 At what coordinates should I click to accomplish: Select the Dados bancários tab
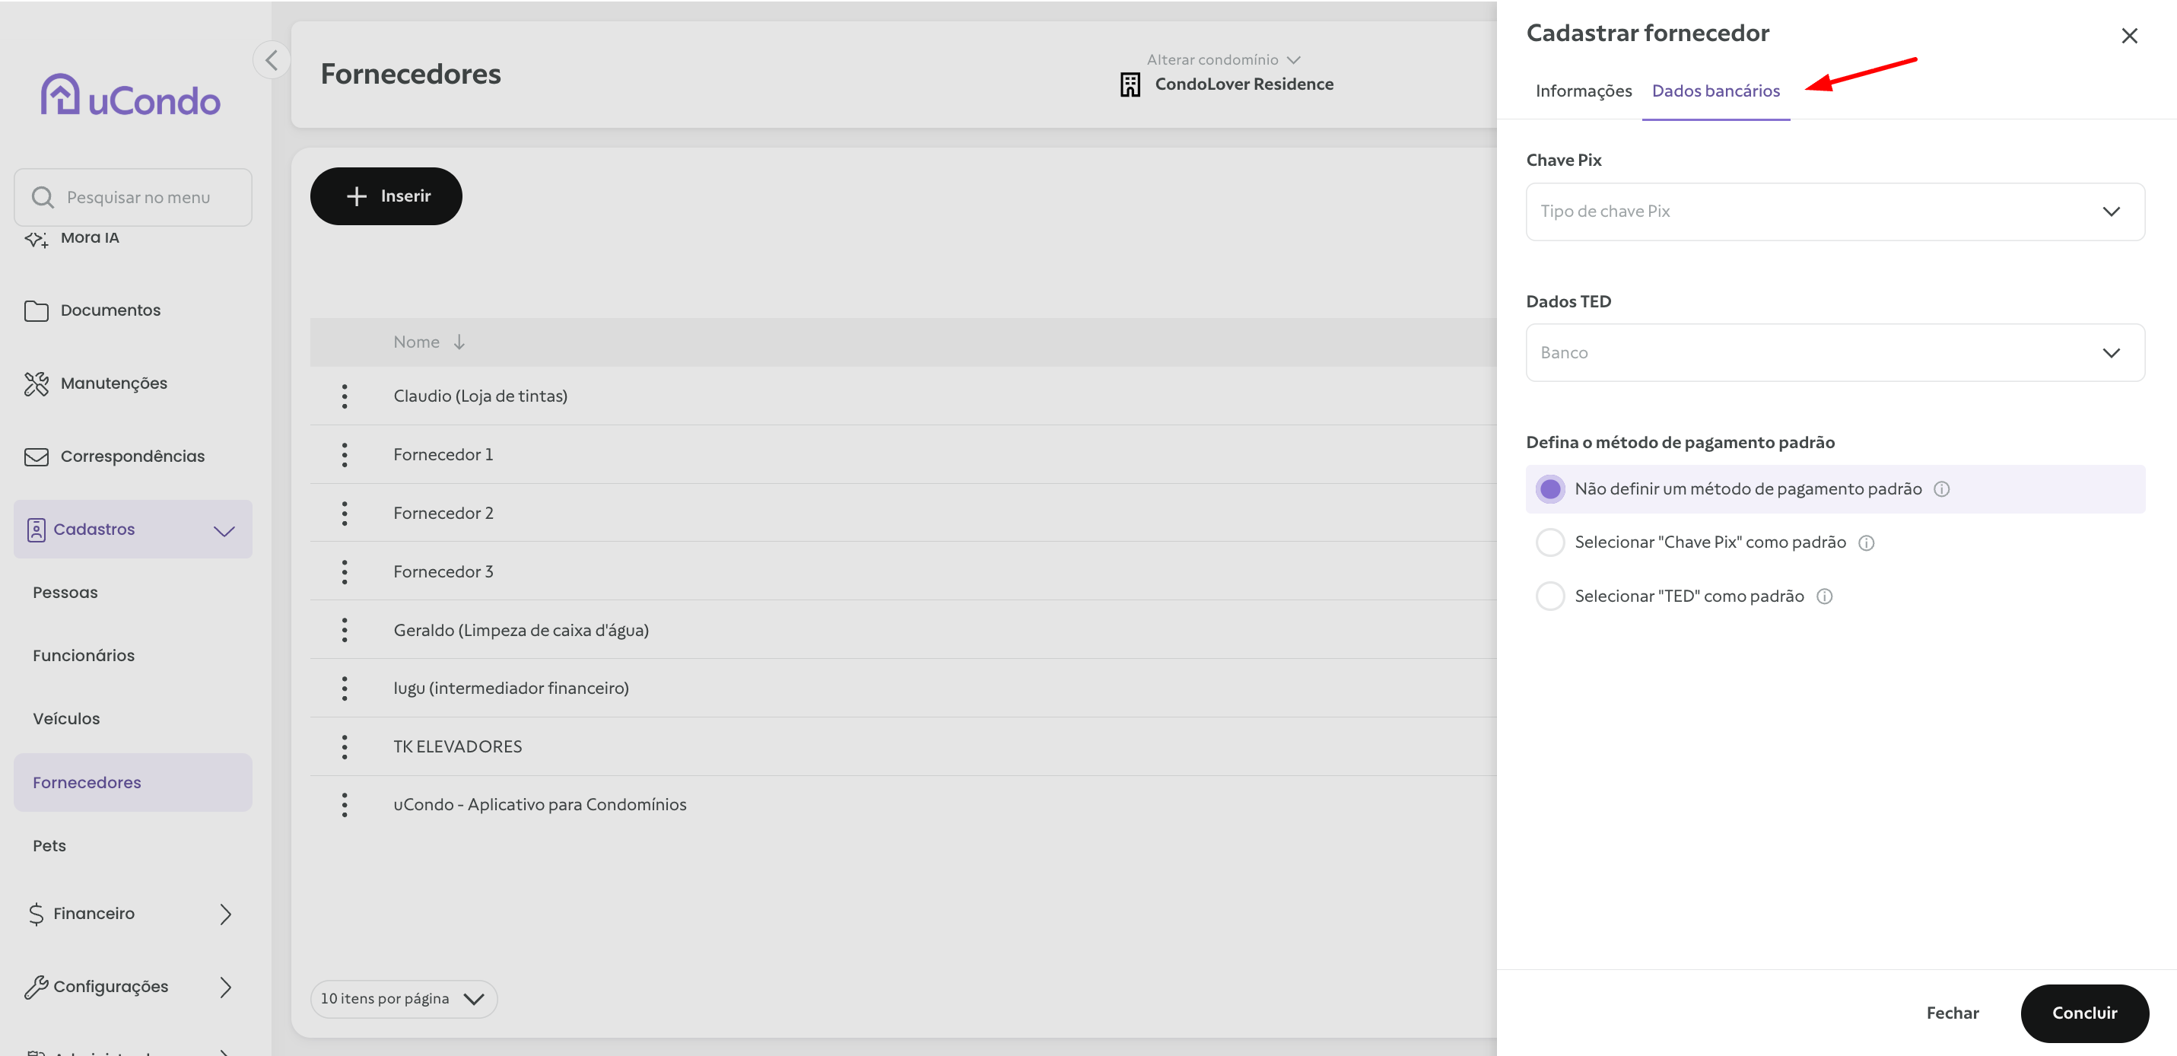click(1715, 91)
